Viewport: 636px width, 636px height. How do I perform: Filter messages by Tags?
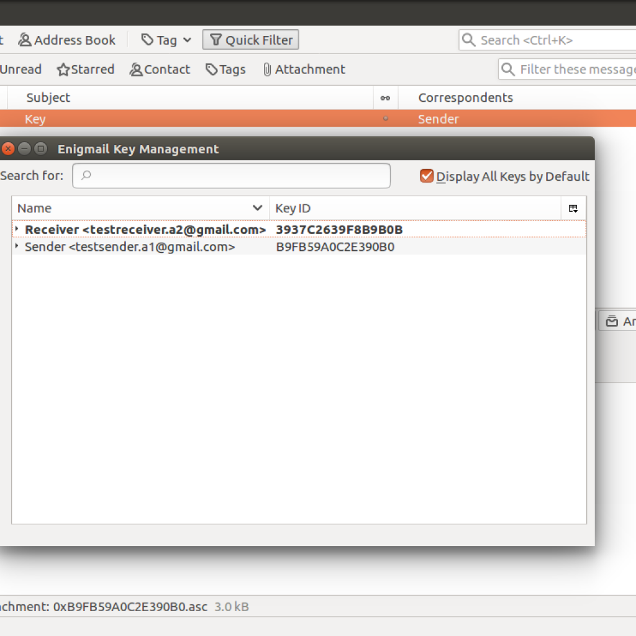point(225,70)
